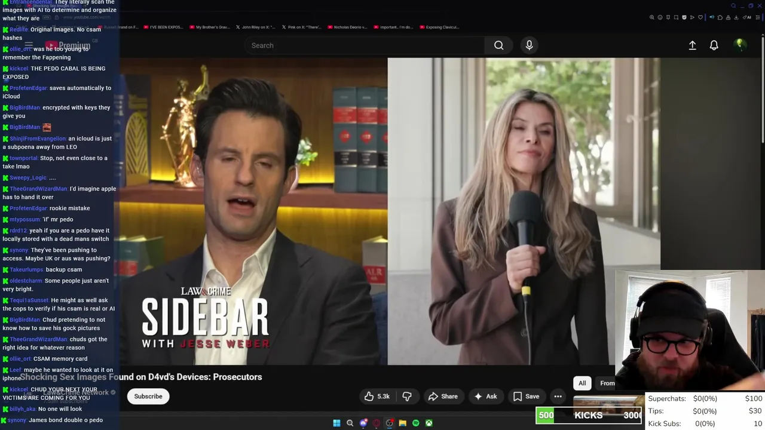Open the Discord-like purple taskbar app
Screen dimensions: 765x430
click(x=363, y=423)
